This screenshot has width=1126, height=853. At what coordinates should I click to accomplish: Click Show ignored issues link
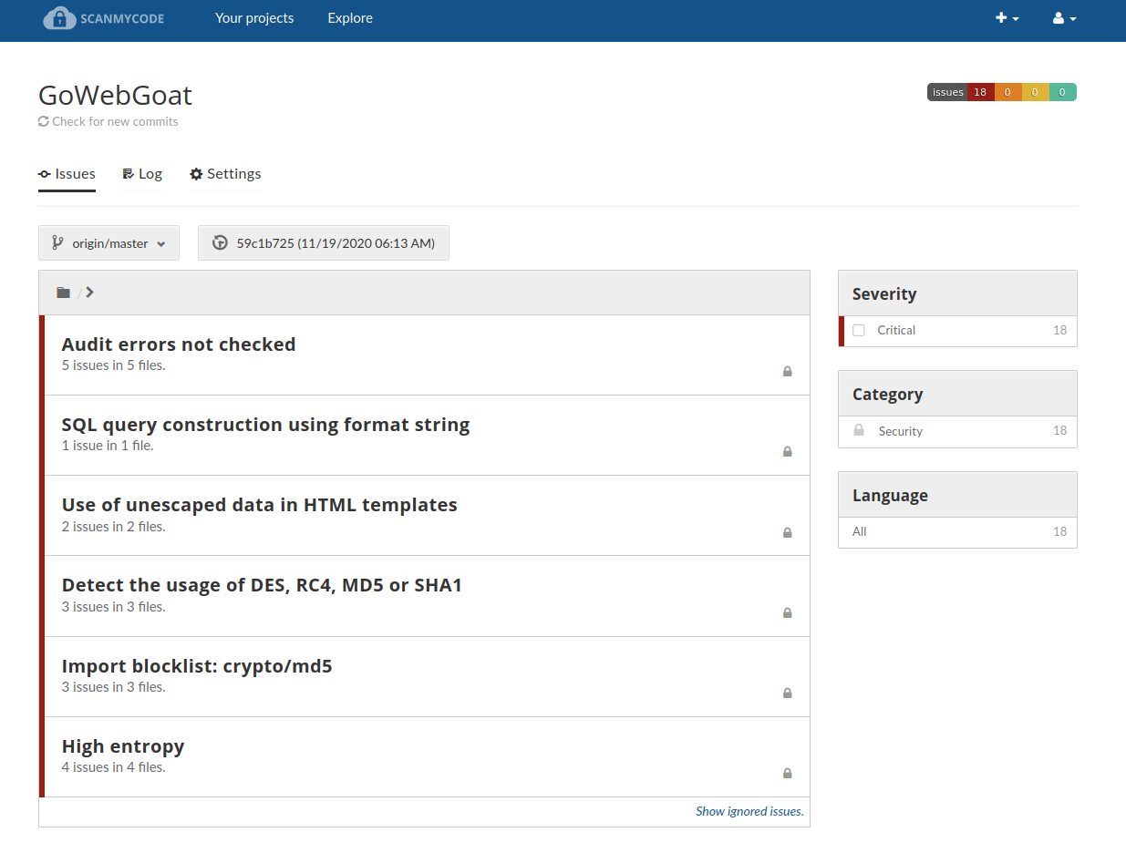(749, 811)
